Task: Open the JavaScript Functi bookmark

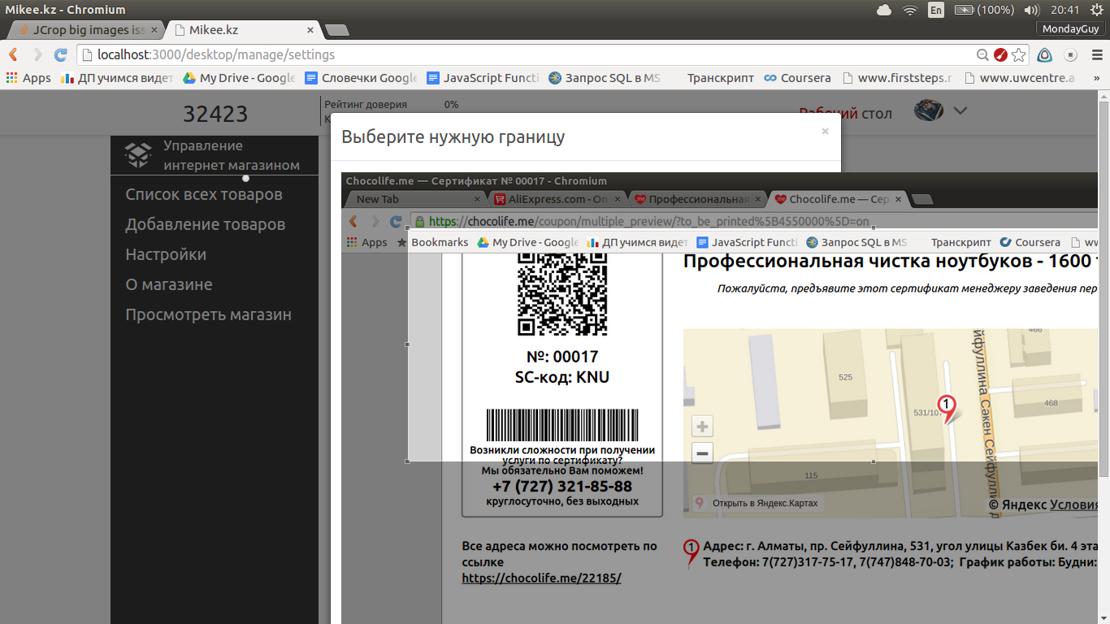Action: pyautogui.click(x=483, y=78)
